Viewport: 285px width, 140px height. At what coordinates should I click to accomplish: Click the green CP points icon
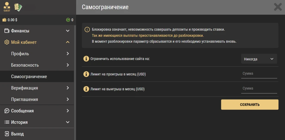[x=68, y=20]
